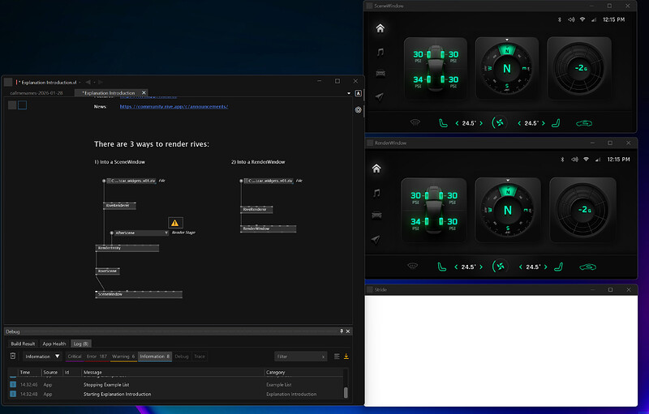Open the Information log level dropdown

pyautogui.click(x=41, y=356)
